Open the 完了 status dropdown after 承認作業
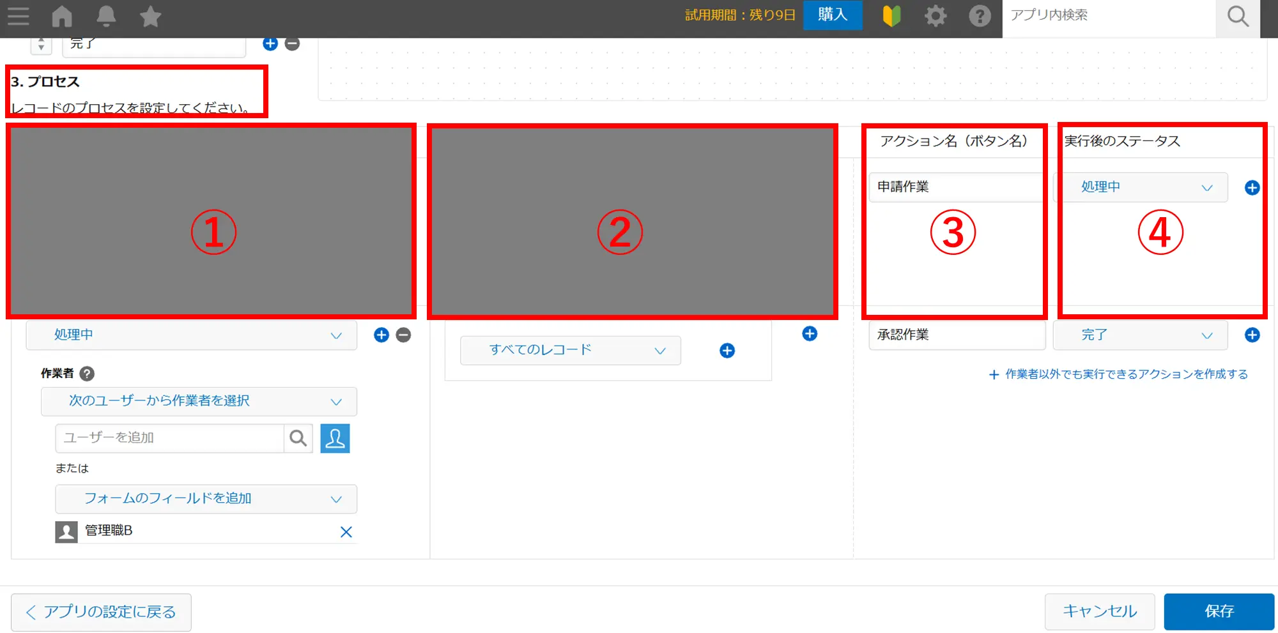The image size is (1278, 633). [x=1140, y=335]
